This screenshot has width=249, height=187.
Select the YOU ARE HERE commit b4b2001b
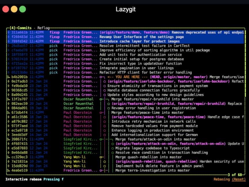pos(126,77)
